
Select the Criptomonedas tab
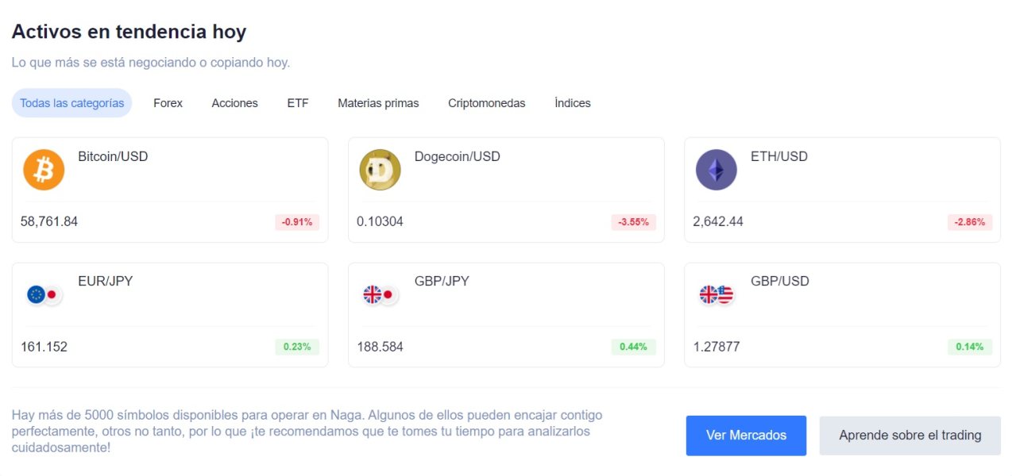pyautogui.click(x=486, y=103)
